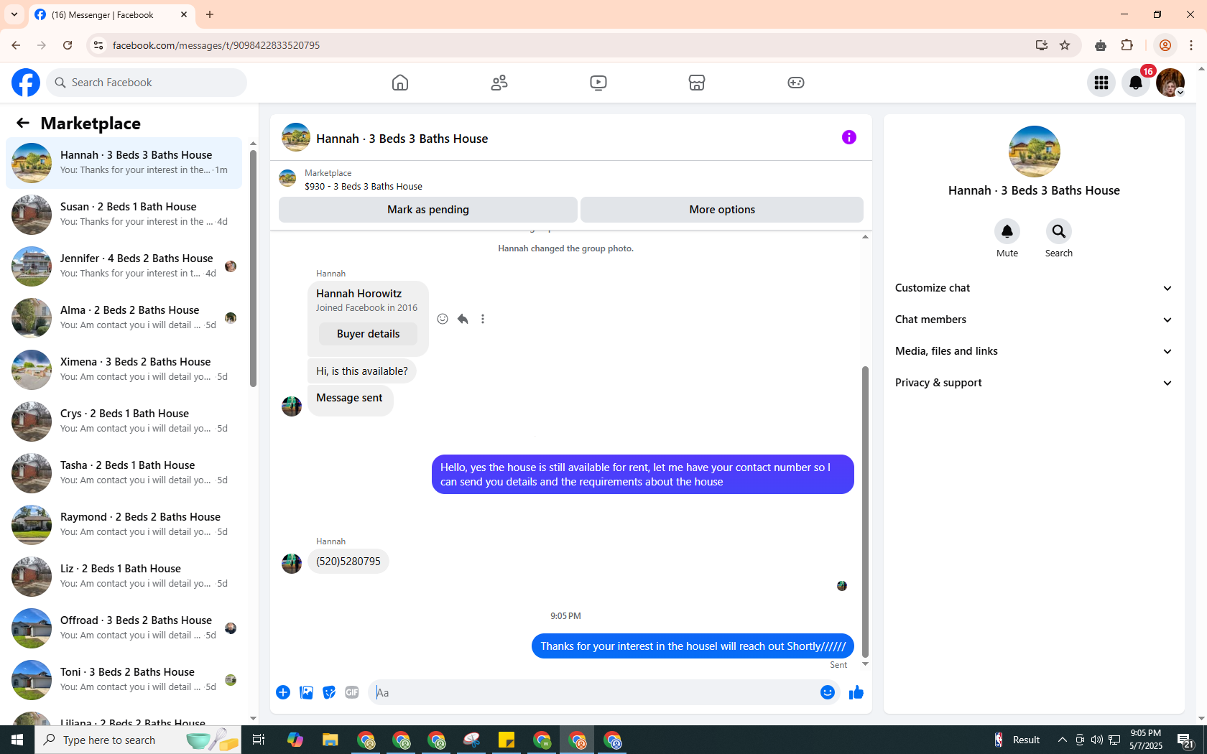Open Jennifer 4 Beds 2 Baths House chat
This screenshot has width=1207, height=754.
[x=124, y=266]
